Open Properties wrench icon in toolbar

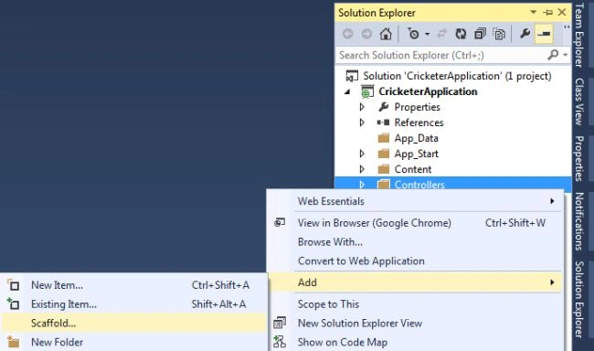pos(525,34)
